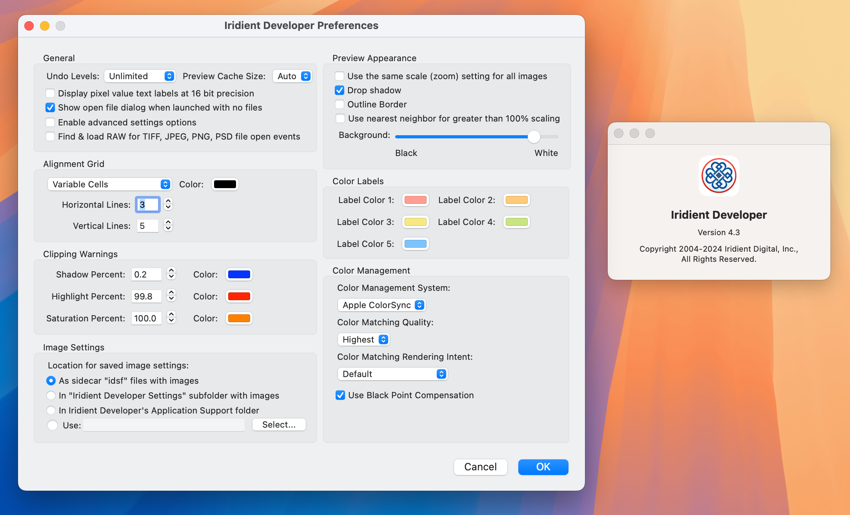Open the Variable Cells grid type dropdown

pos(109,184)
